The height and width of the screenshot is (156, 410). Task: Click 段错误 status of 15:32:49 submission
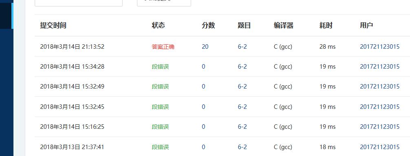pyautogui.click(x=160, y=87)
